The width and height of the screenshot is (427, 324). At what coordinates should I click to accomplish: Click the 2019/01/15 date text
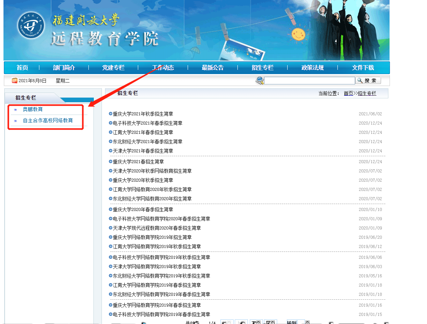370,314
